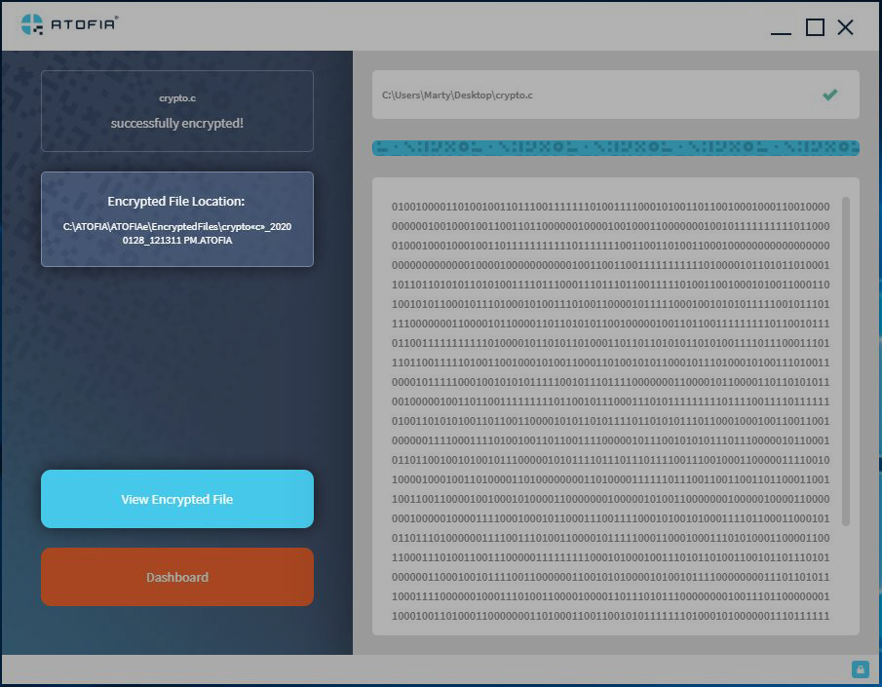Click the lock icon in status bar
This screenshot has height=687, width=882.
[860, 669]
